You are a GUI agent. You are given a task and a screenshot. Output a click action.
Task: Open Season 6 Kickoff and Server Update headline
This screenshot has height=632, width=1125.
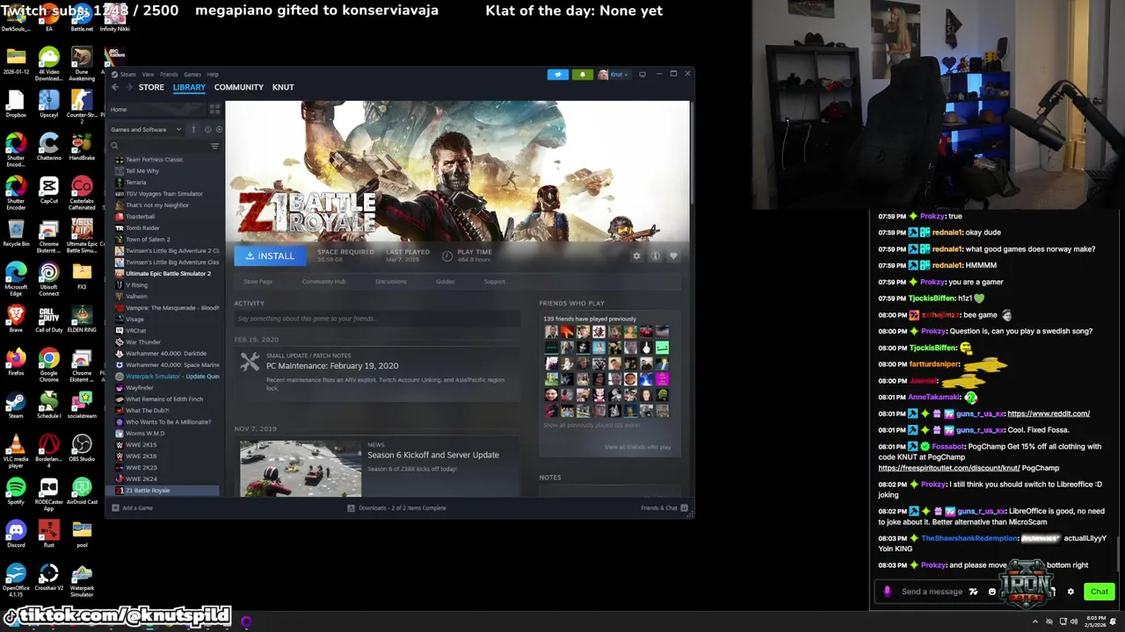433,455
